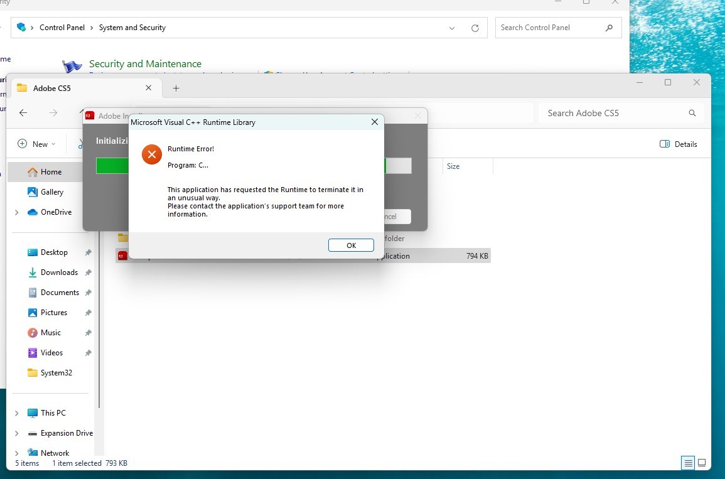The width and height of the screenshot is (725, 479).
Task: Open the Documents quick access folder
Action: click(x=60, y=292)
